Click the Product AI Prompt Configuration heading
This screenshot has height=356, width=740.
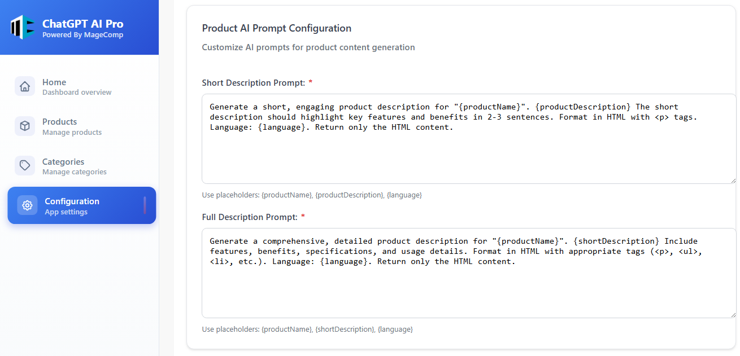pyautogui.click(x=276, y=28)
